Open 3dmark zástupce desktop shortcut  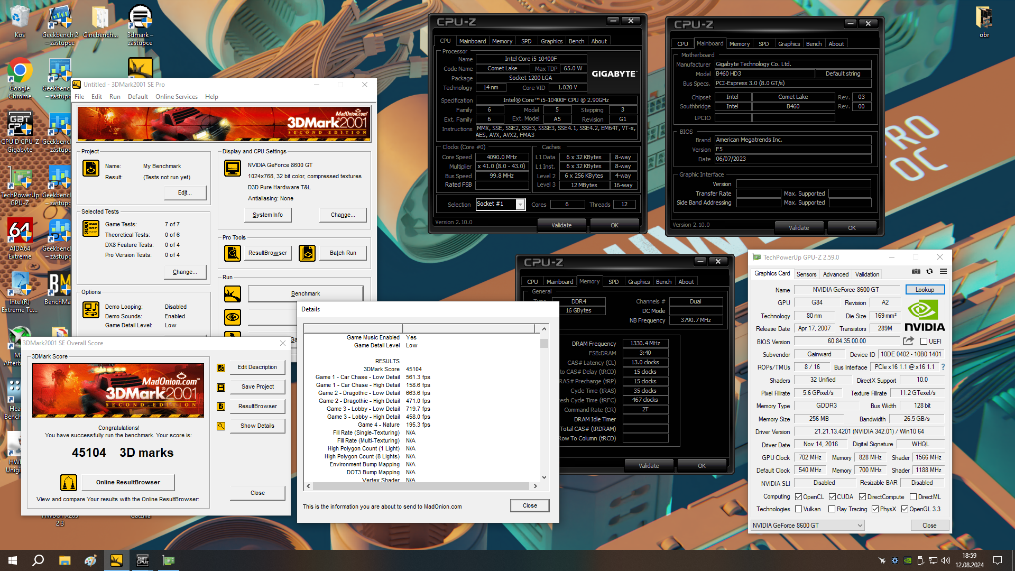pyautogui.click(x=140, y=24)
